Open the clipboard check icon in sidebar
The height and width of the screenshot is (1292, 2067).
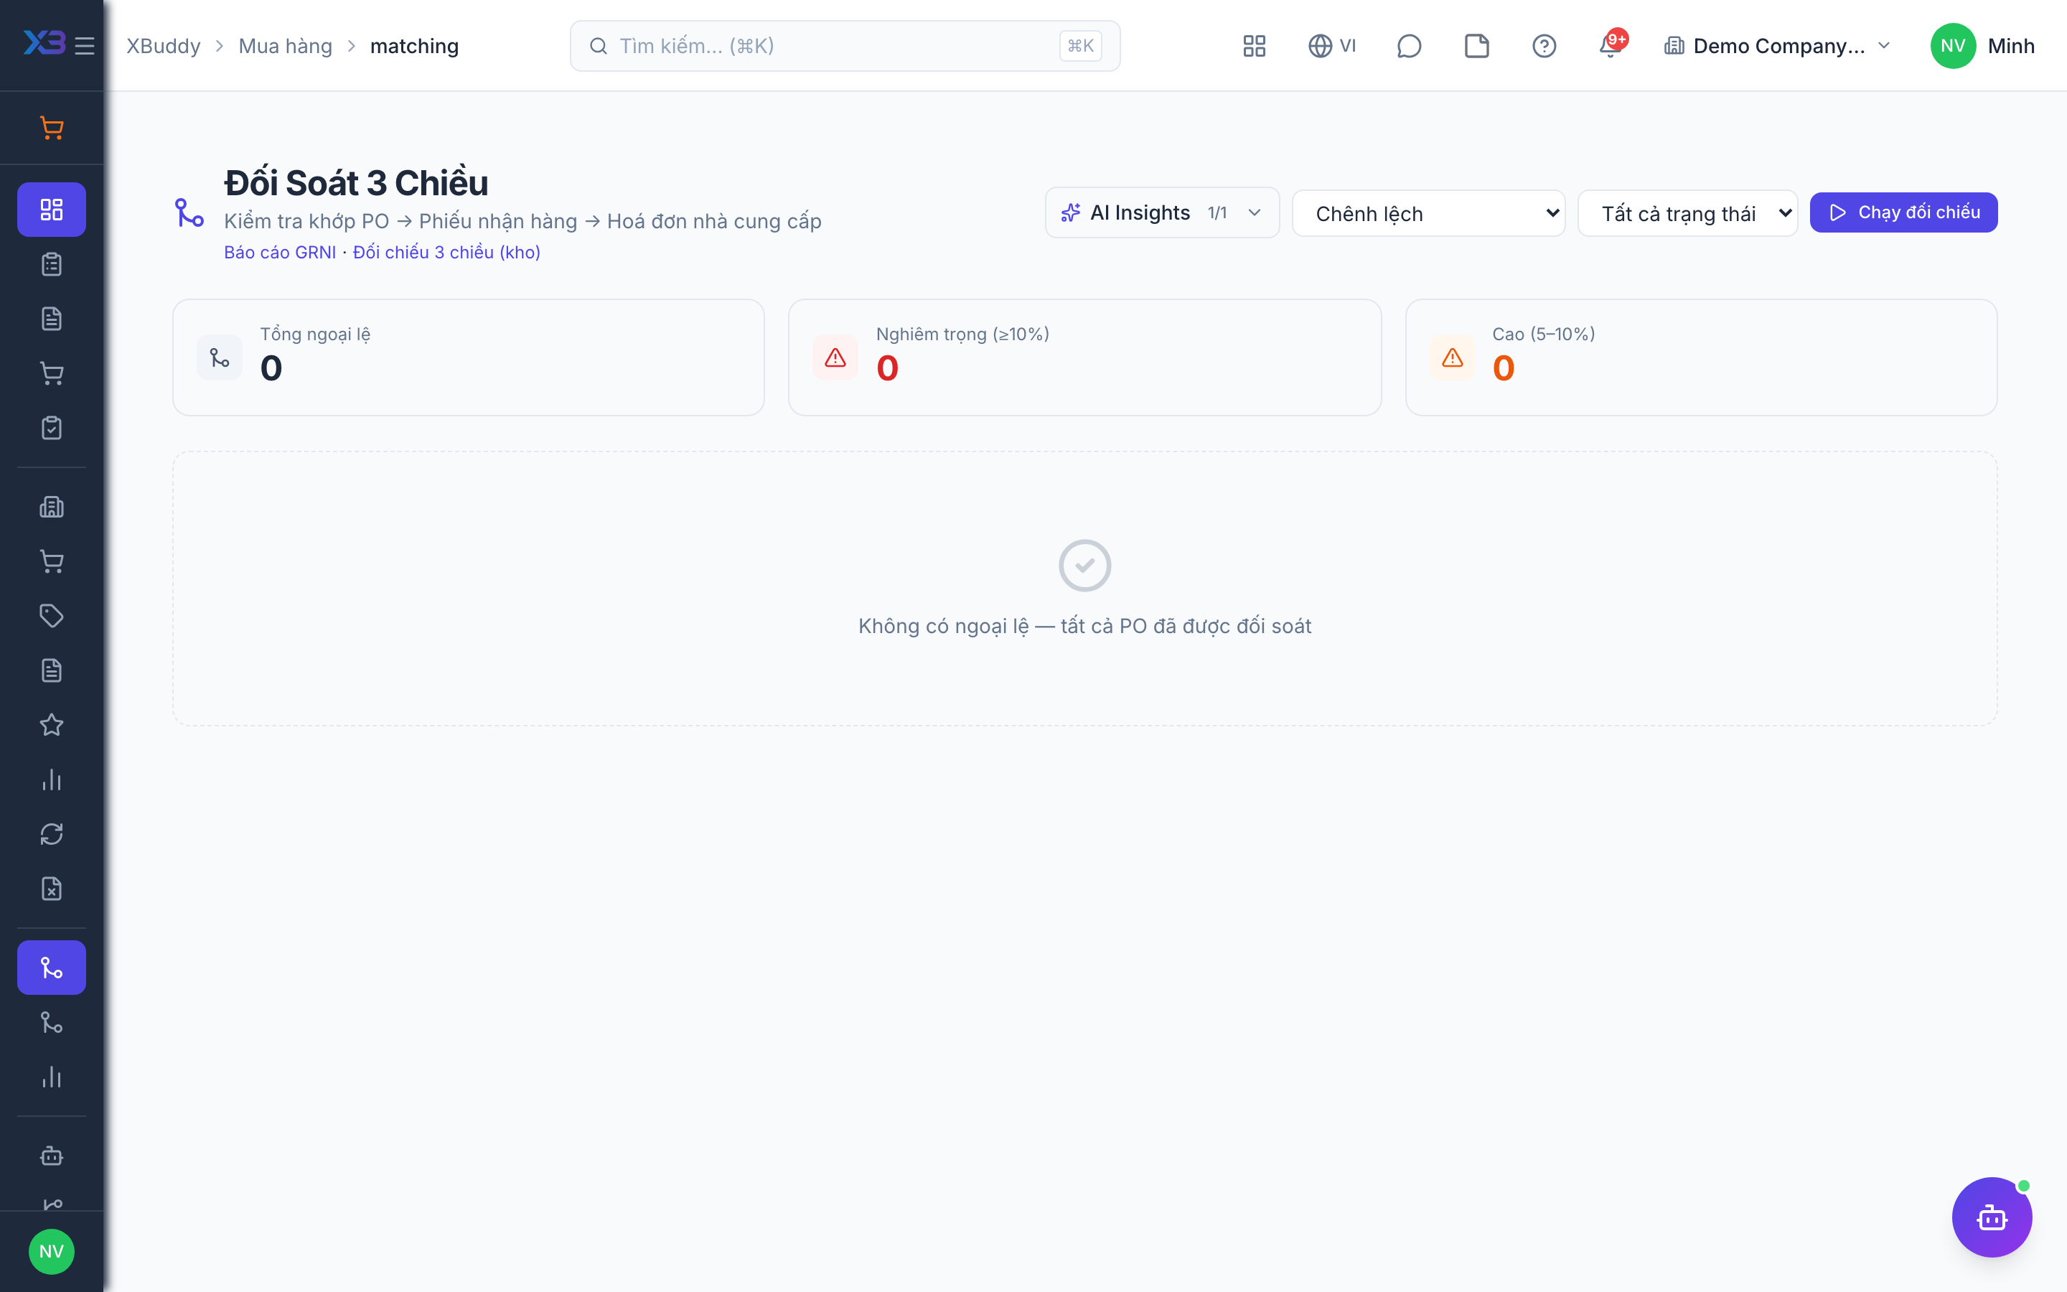coord(51,428)
